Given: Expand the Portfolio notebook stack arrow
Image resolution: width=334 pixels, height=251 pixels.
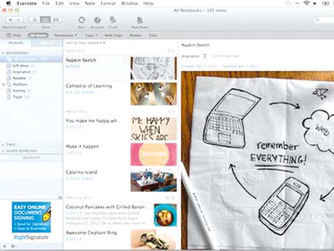Looking at the screenshot, I should [x=3, y=85].
